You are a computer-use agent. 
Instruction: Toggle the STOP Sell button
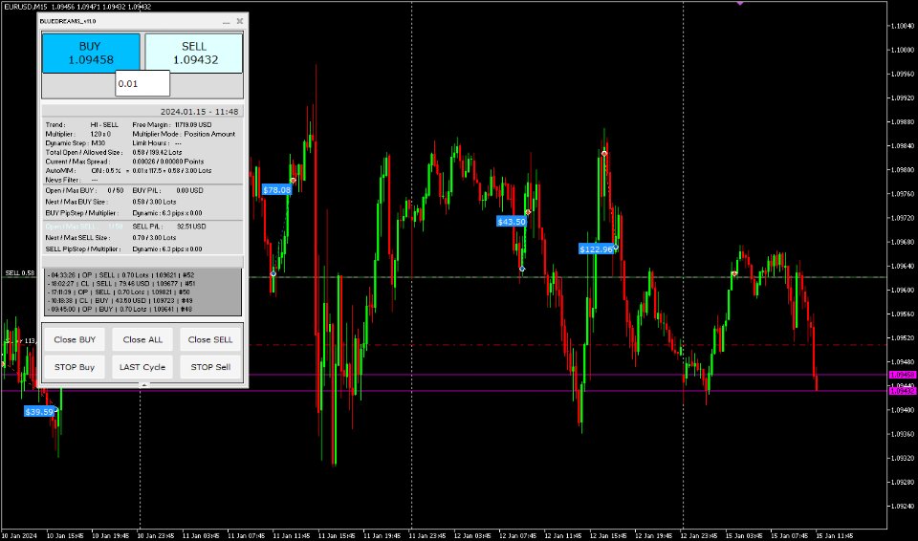[x=210, y=367]
